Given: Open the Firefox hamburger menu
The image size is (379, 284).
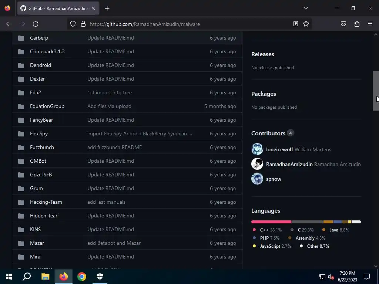Looking at the screenshot, I should (x=370, y=24).
